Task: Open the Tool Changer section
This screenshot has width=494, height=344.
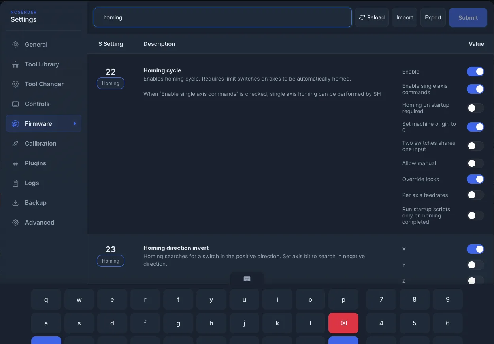Action: tap(43, 84)
